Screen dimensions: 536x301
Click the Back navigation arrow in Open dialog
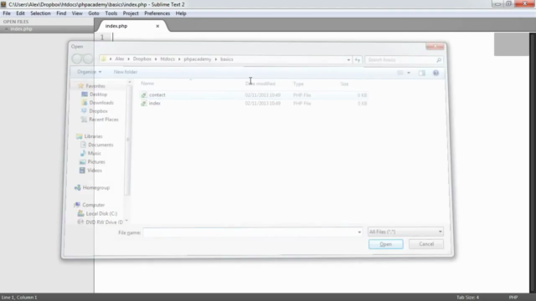(76, 59)
